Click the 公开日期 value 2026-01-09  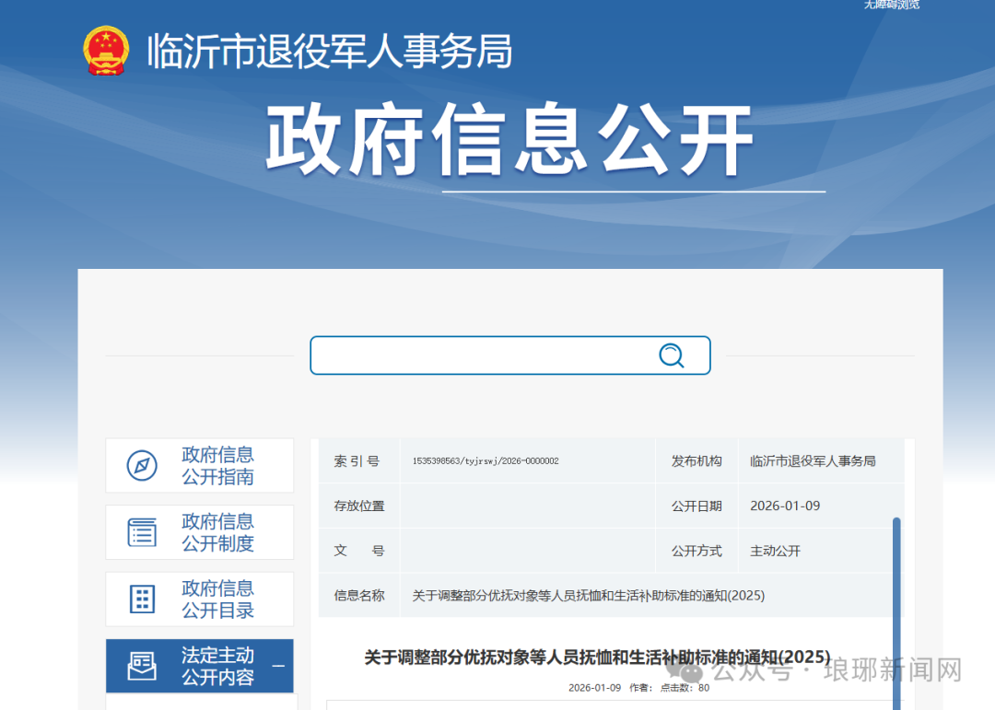tap(785, 506)
